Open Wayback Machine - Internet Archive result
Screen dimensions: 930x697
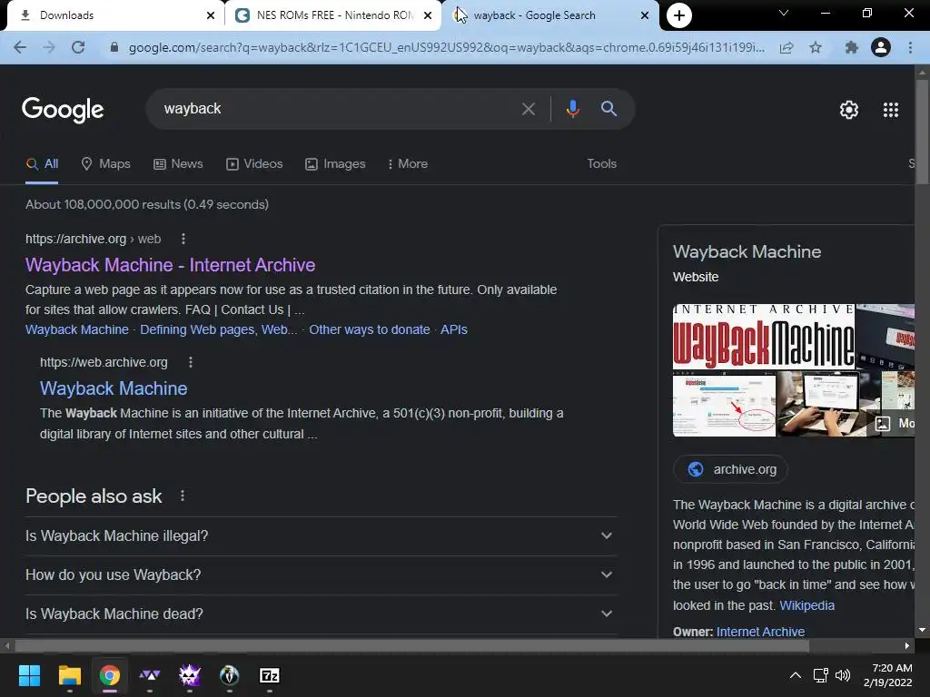[170, 265]
